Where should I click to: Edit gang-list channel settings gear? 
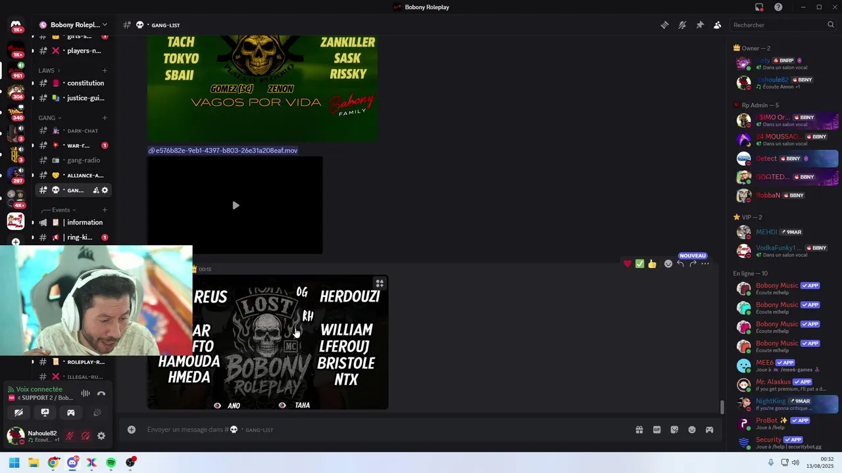105,191
